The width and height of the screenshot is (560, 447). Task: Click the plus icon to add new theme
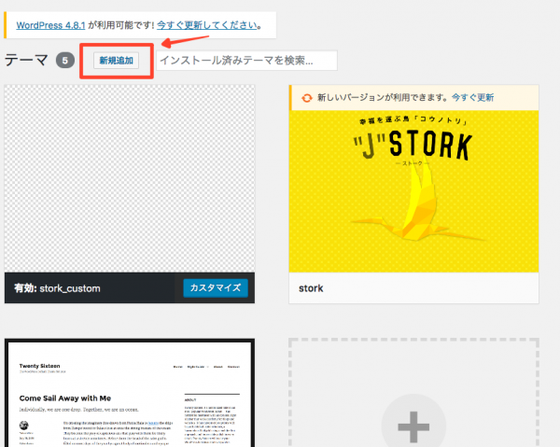coord(413,426)
